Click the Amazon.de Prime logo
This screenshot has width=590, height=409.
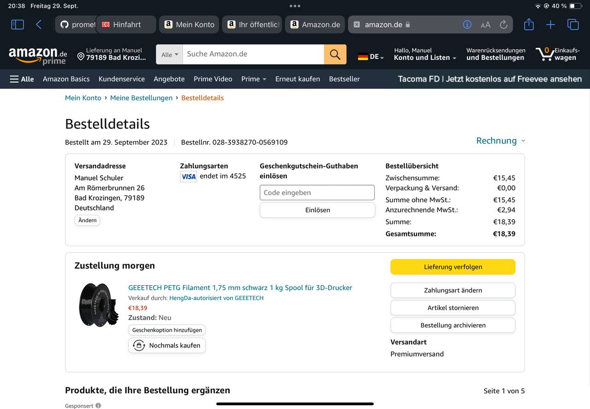tap(38, 55)
